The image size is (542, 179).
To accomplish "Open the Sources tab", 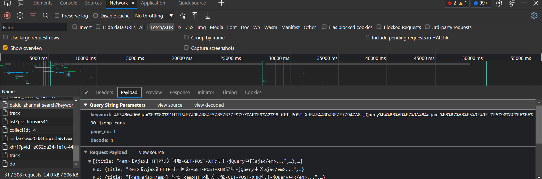I will pos(93,3).
